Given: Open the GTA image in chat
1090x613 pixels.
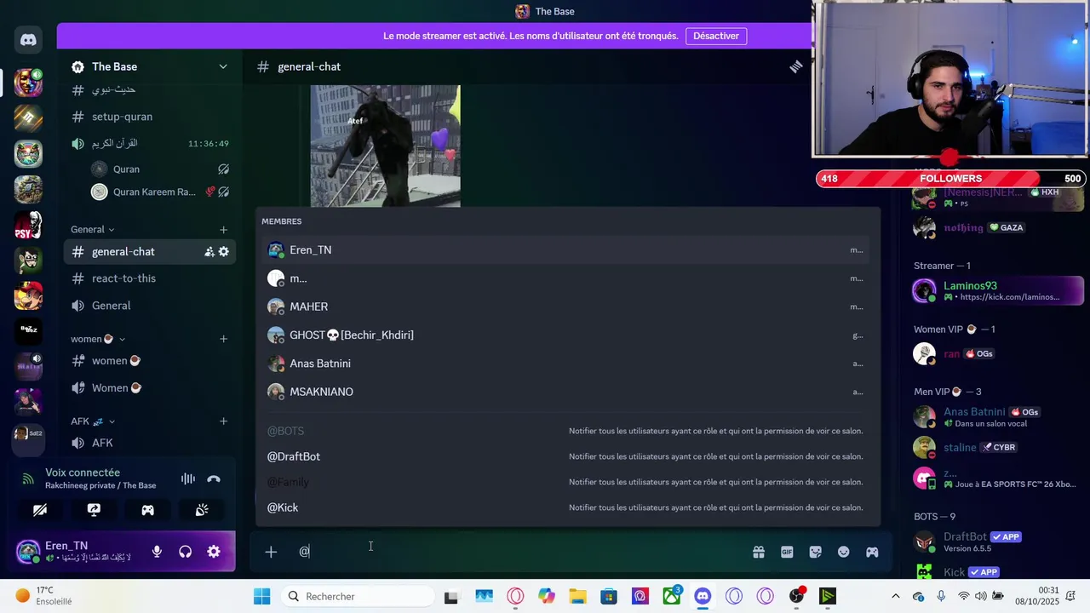Looking at the screenshot, I should [385, 146].
